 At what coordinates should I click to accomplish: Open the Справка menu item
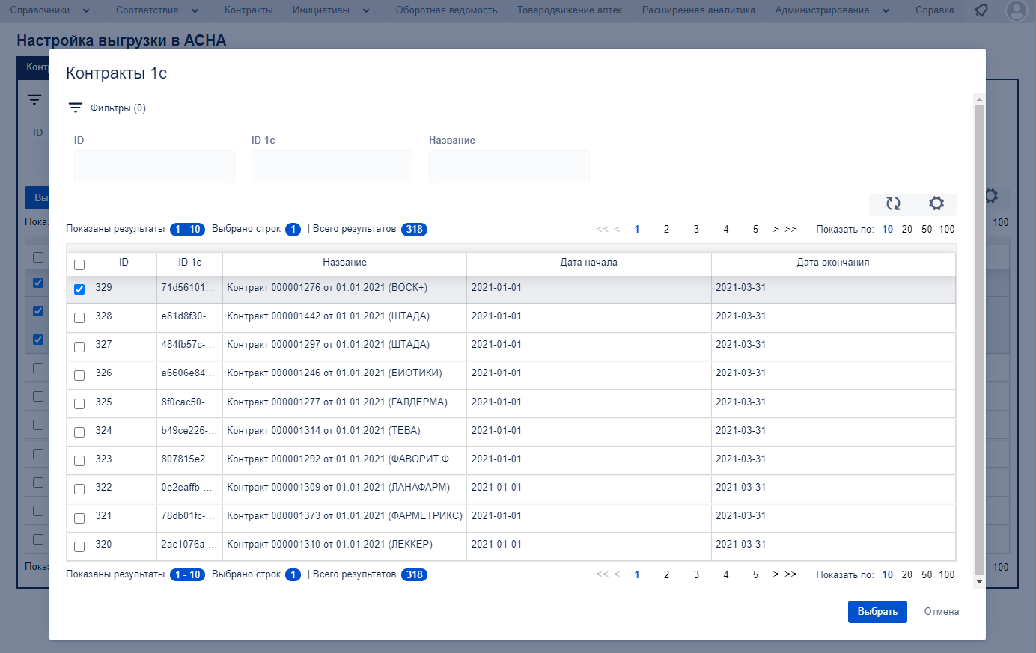[x=934, y=10]
